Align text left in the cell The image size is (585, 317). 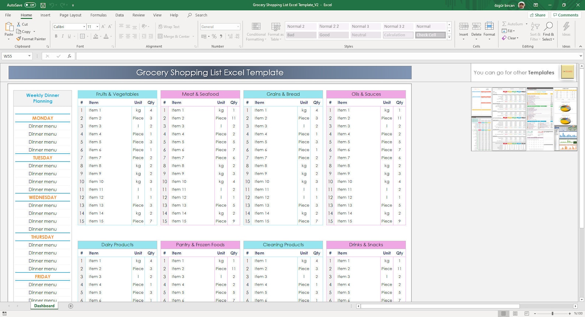121,36
